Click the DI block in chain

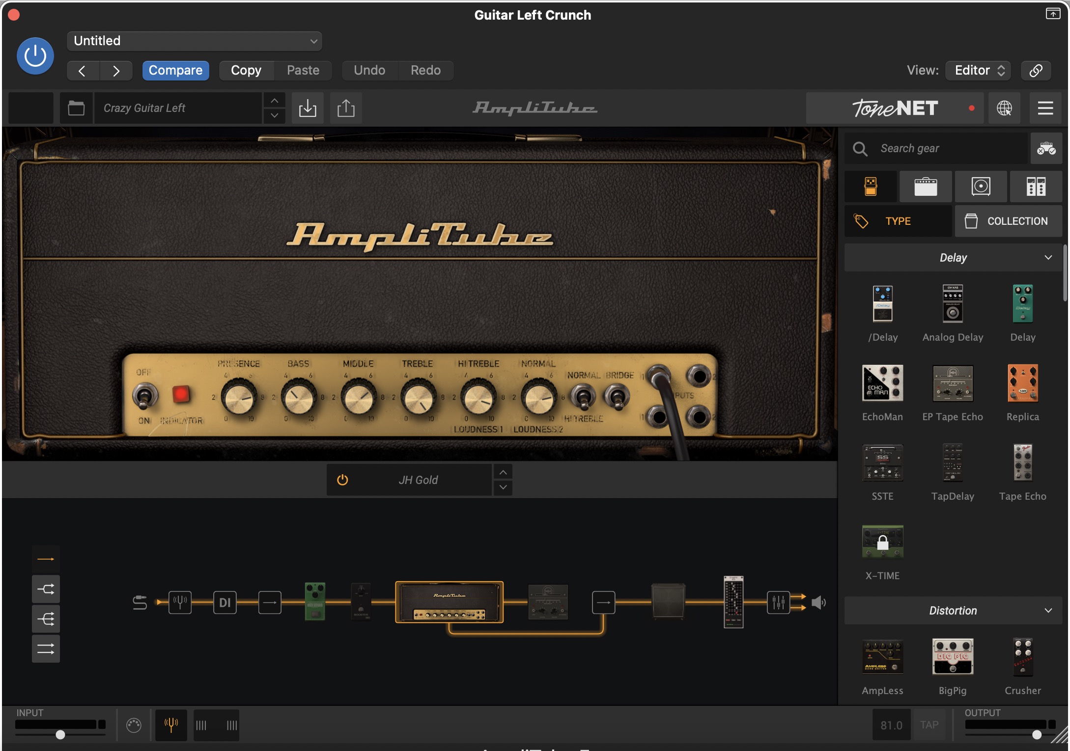pos(225,602)
